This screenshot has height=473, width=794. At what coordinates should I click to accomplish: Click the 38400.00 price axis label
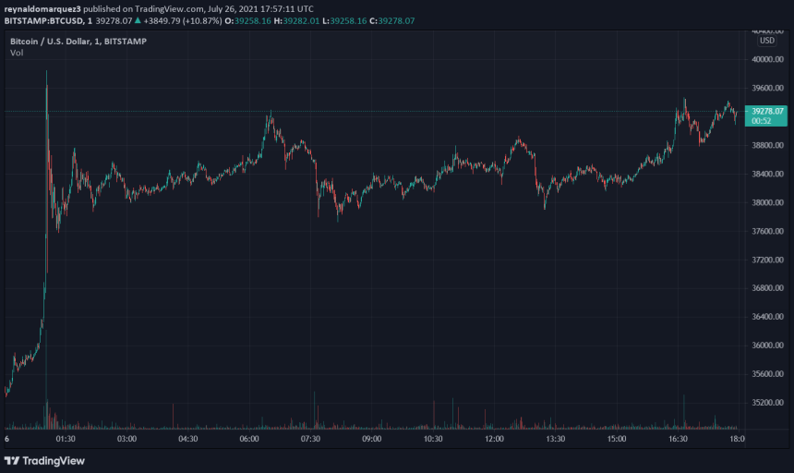[767, 174]
